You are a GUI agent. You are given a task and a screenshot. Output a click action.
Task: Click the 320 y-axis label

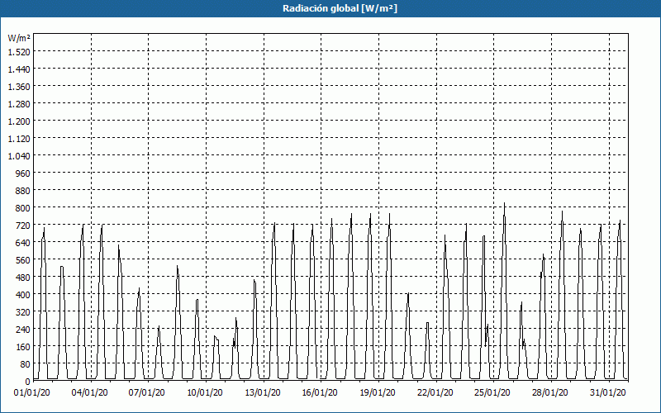23,312
